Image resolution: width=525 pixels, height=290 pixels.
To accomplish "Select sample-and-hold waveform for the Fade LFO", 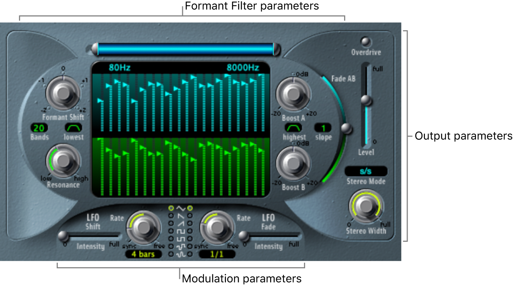I will point(190,246).
